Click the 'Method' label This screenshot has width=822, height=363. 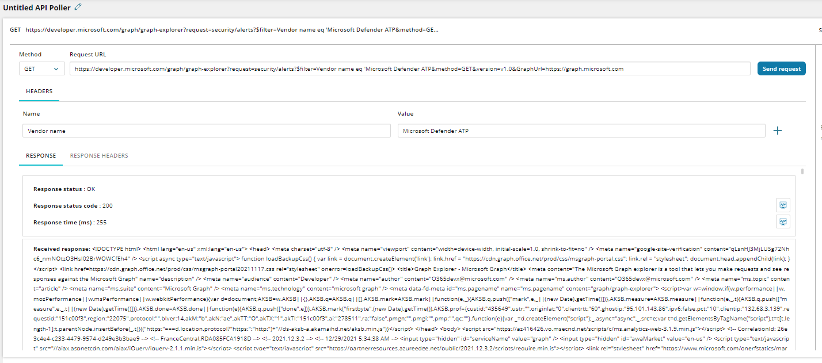pyautogui.click(x=30, y=55)
